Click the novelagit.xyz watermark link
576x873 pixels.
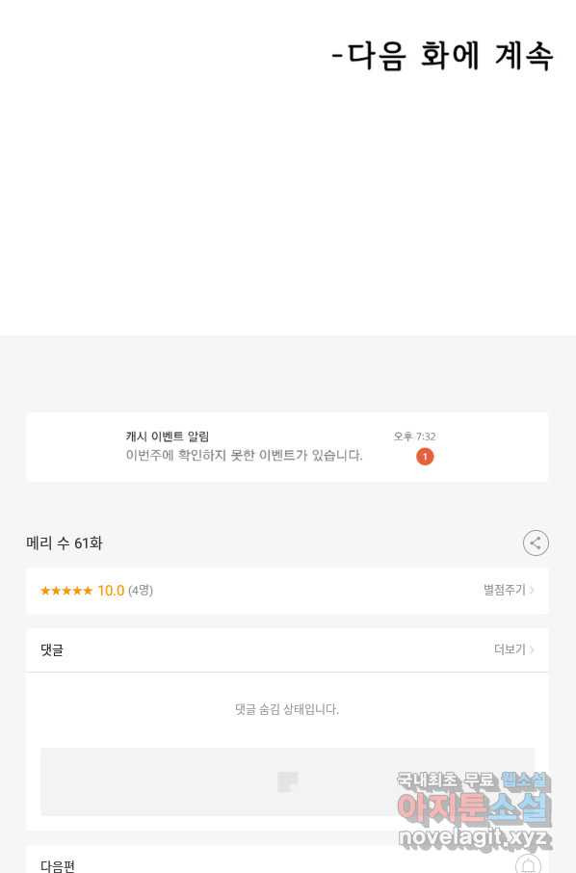474,836
